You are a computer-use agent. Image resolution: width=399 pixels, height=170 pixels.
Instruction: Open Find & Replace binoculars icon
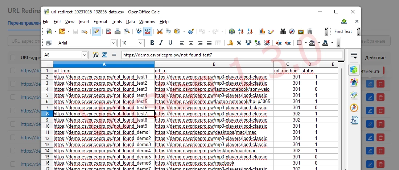283,31
